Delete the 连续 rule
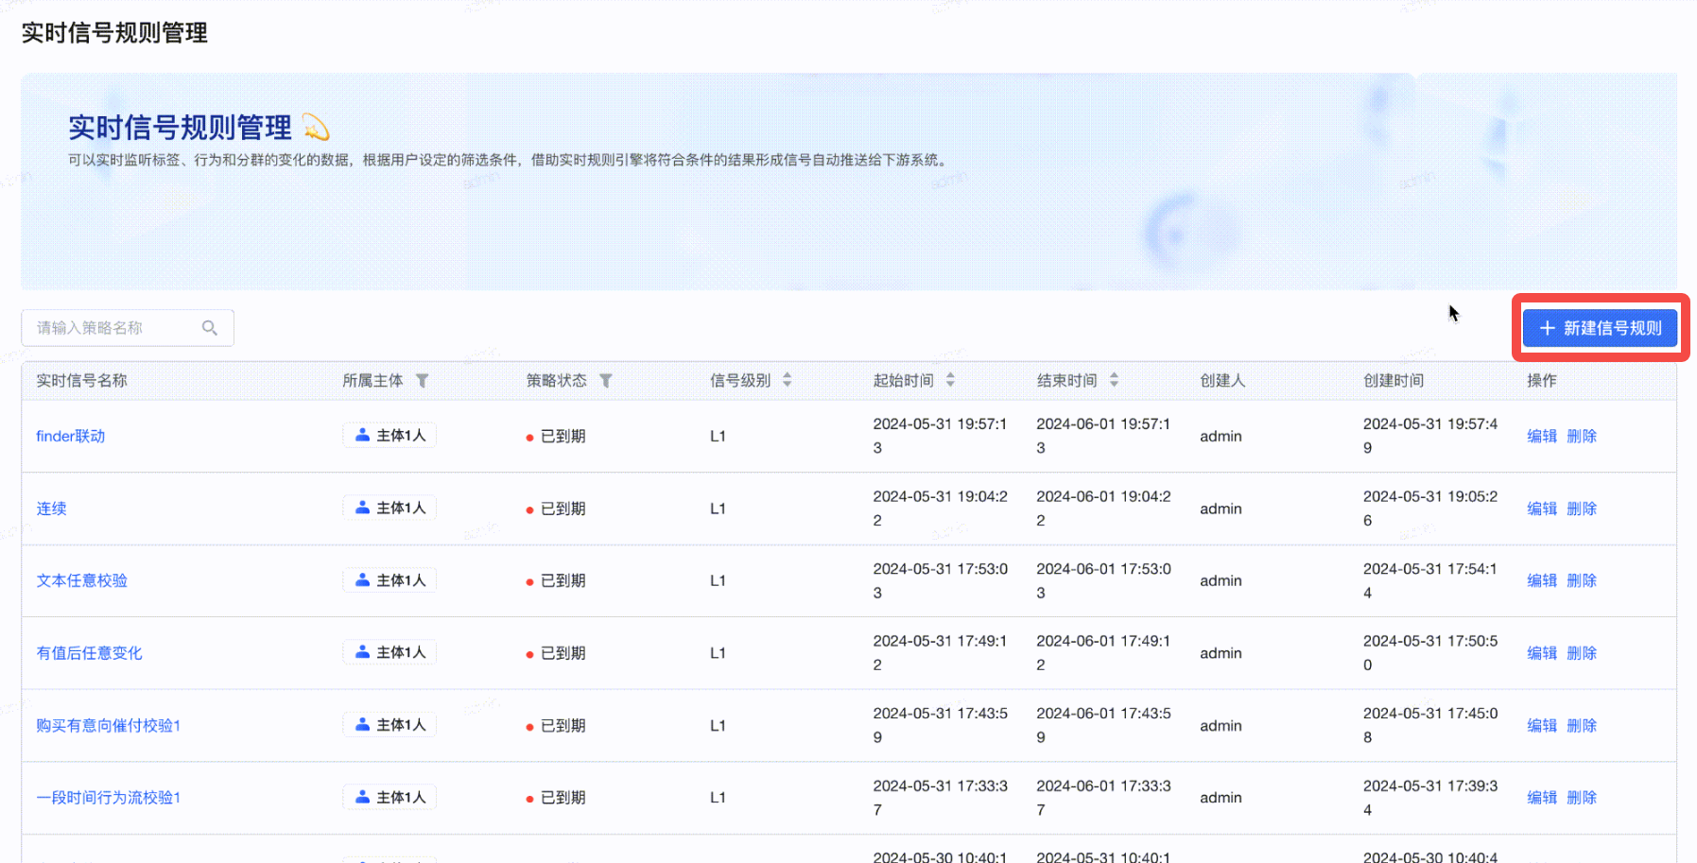The image size is (1697, 863). coord(1582,509)
